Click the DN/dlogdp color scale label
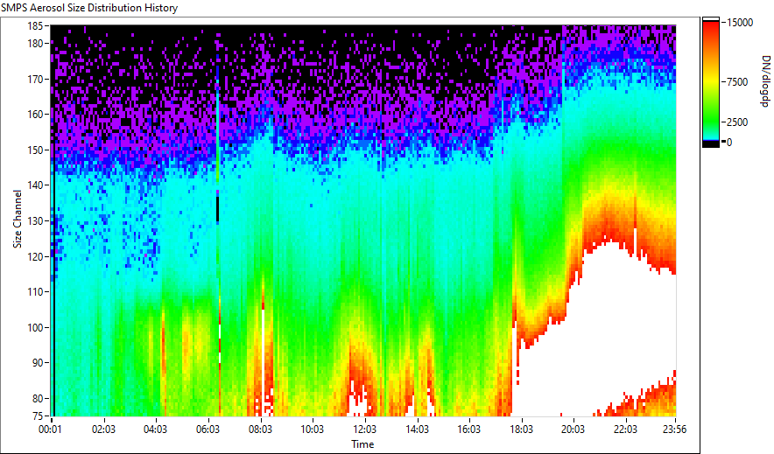This screenshot has width=774, height=454. [764, 81]
